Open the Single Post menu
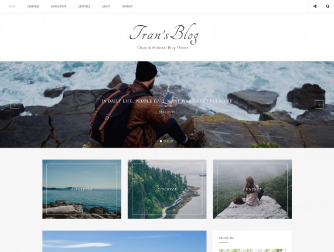This screenshot has height=252, width=334. 59,6
